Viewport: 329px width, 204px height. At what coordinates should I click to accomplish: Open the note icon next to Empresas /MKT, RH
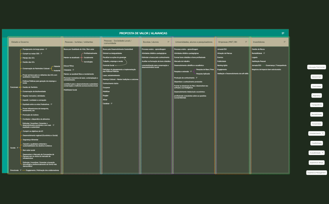click(x=246, y=42)
